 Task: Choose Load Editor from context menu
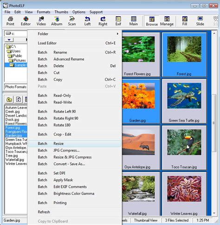(x=75, y=43)
